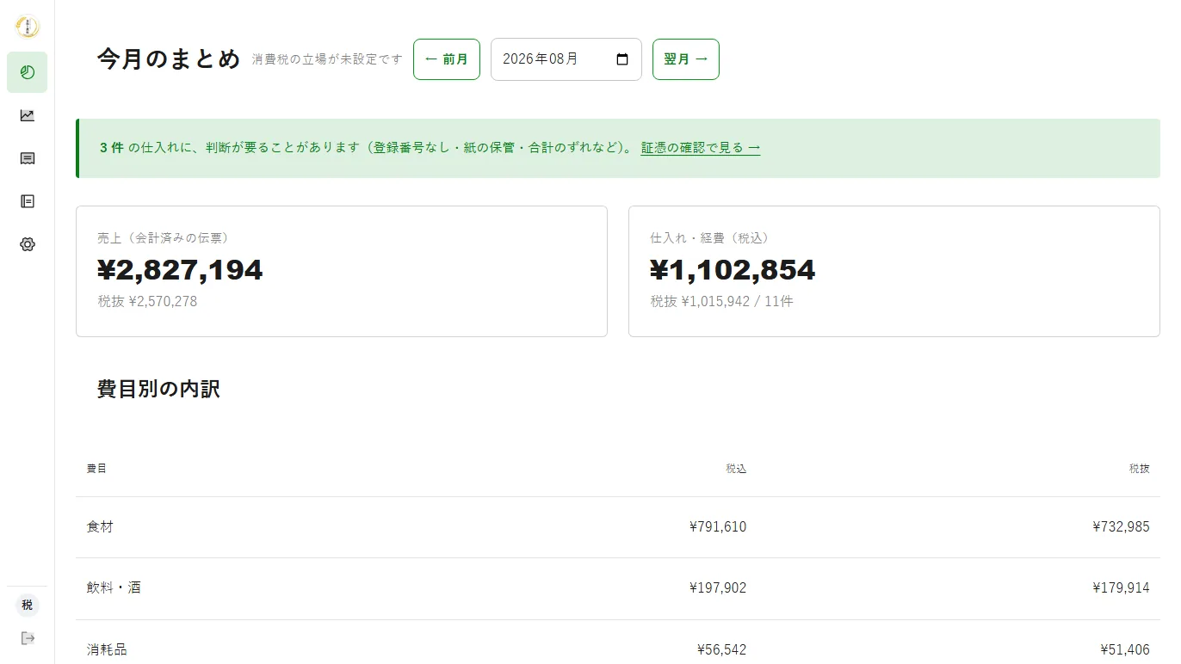
Task: Click the 税抜 ¥1,015,942 / 11件 subtext
Action: [721, 302]
